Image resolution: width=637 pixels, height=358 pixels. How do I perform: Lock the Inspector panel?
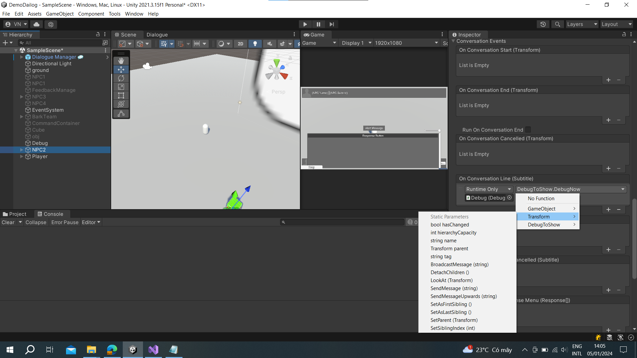coord(624,34)
